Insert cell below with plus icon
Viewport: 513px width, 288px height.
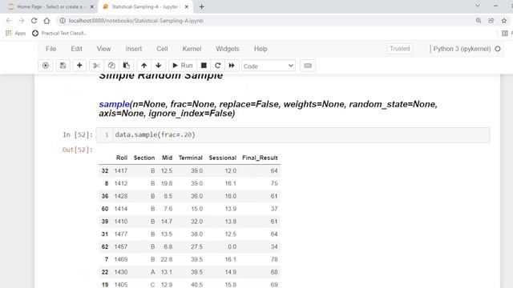tap(79, 66)
